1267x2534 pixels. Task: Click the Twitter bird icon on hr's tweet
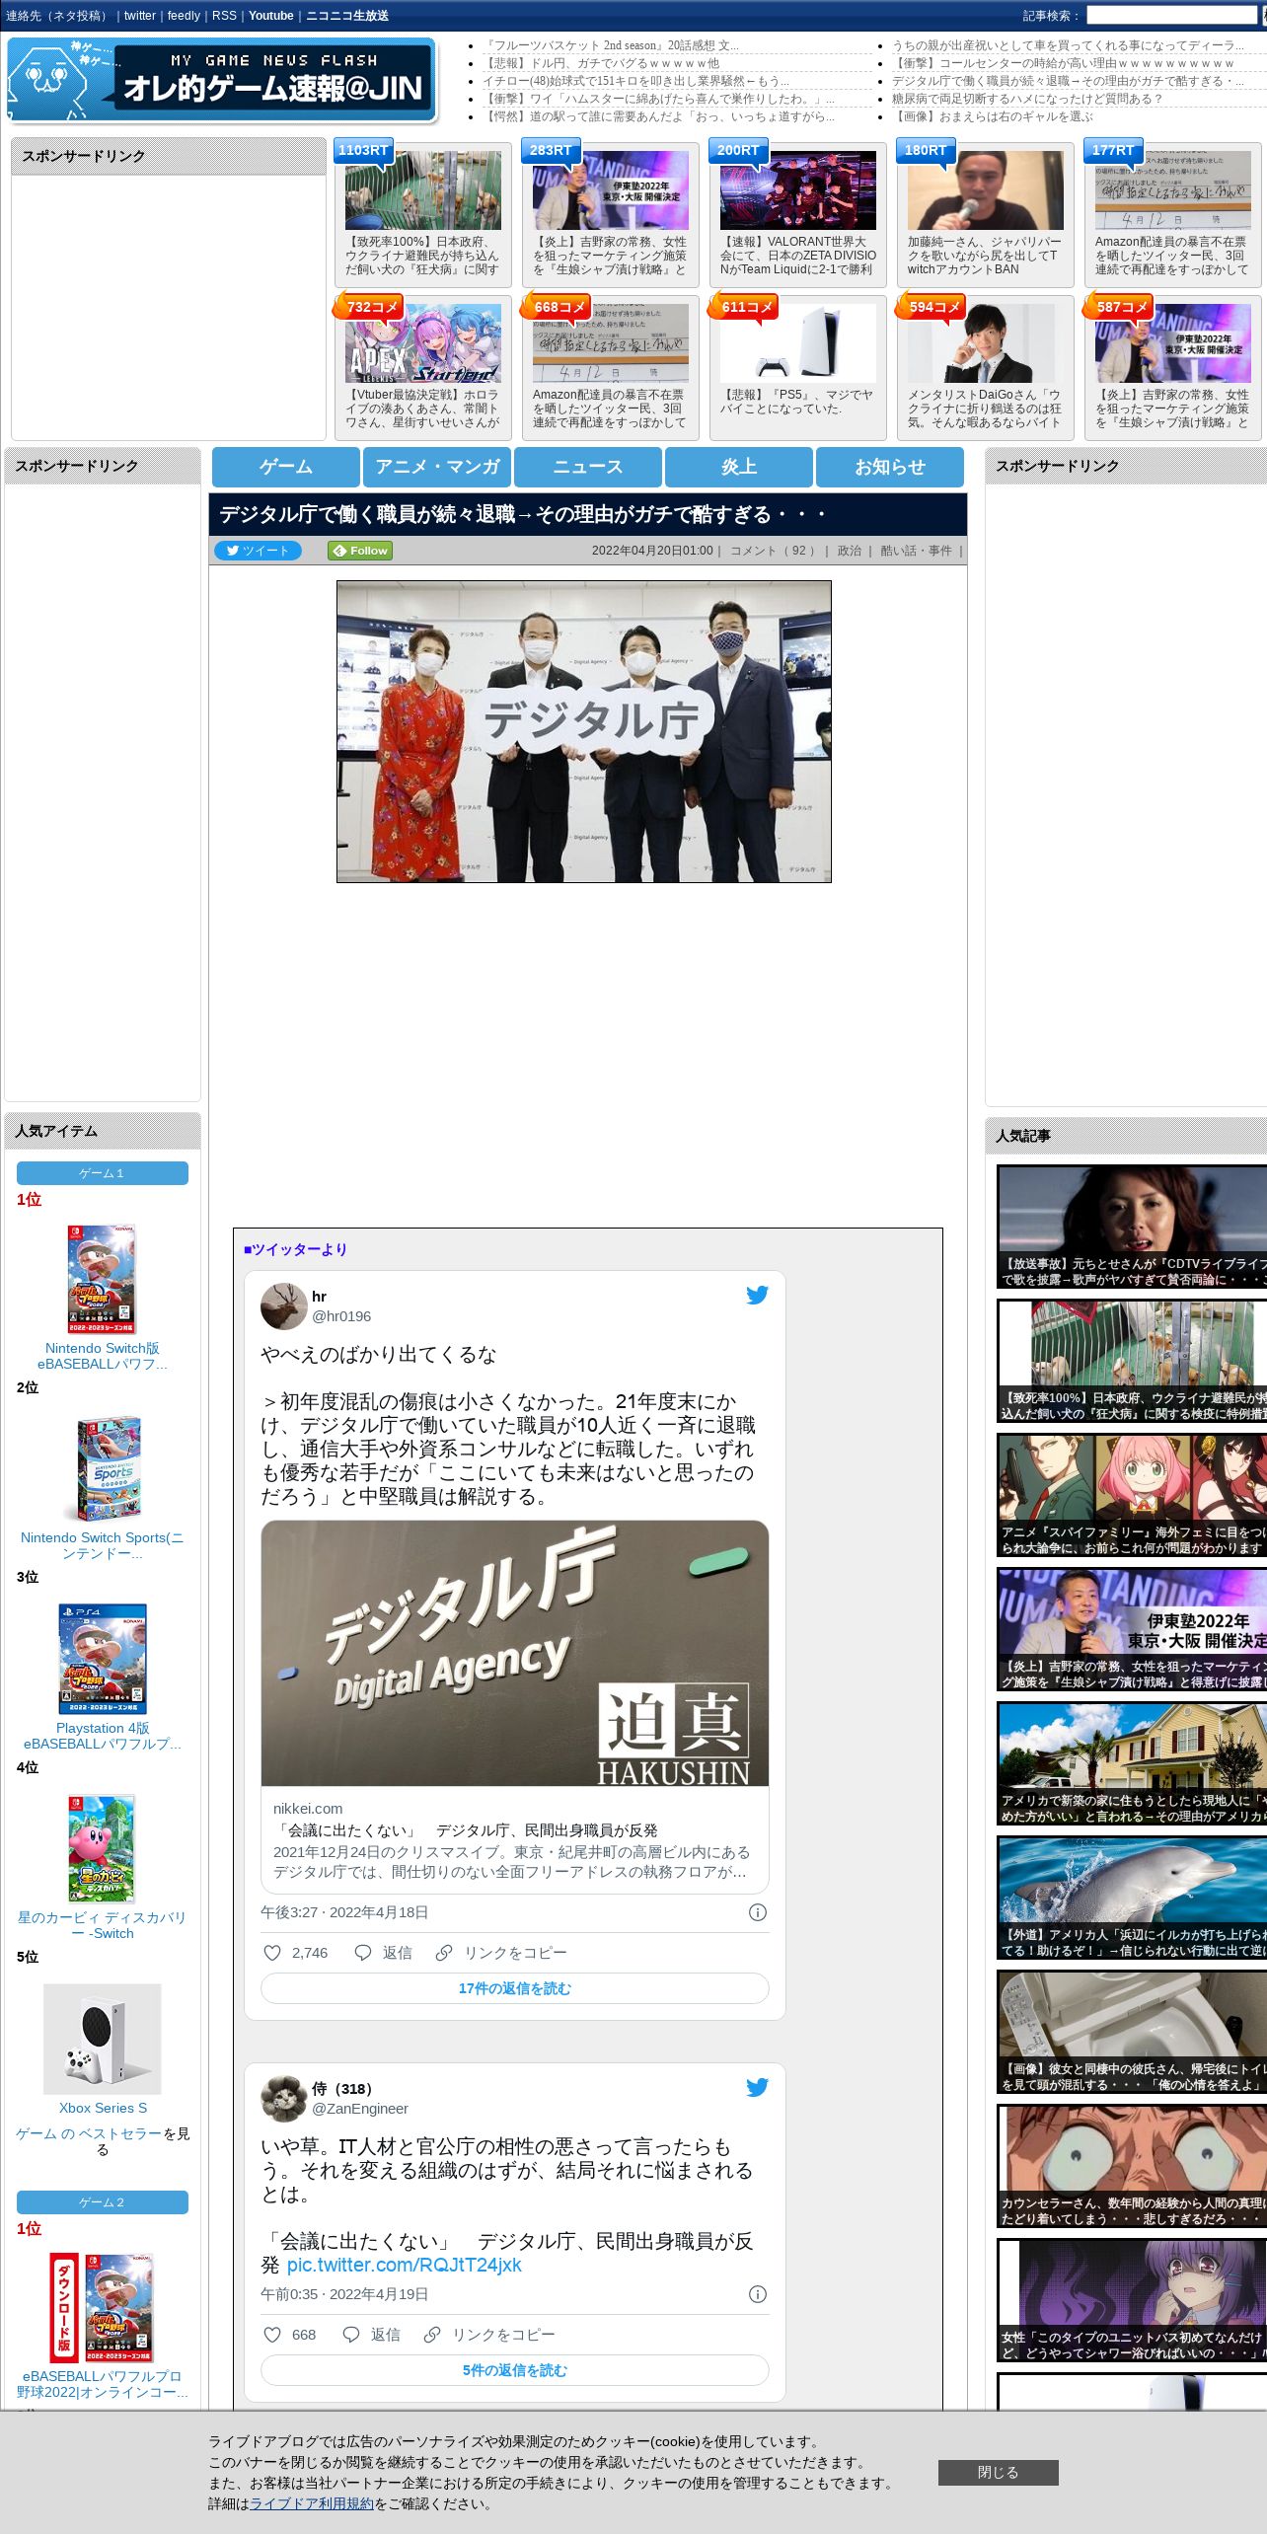tap(757, 1296)
